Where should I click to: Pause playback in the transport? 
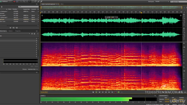[x=99, y=92]
